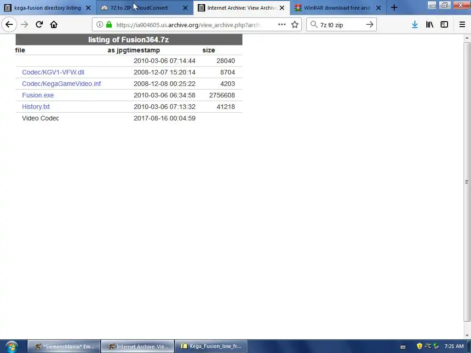Open the library bookshelf icon
Image resolution: width=471 pixels, height=353 pixels.
point(430,25)
